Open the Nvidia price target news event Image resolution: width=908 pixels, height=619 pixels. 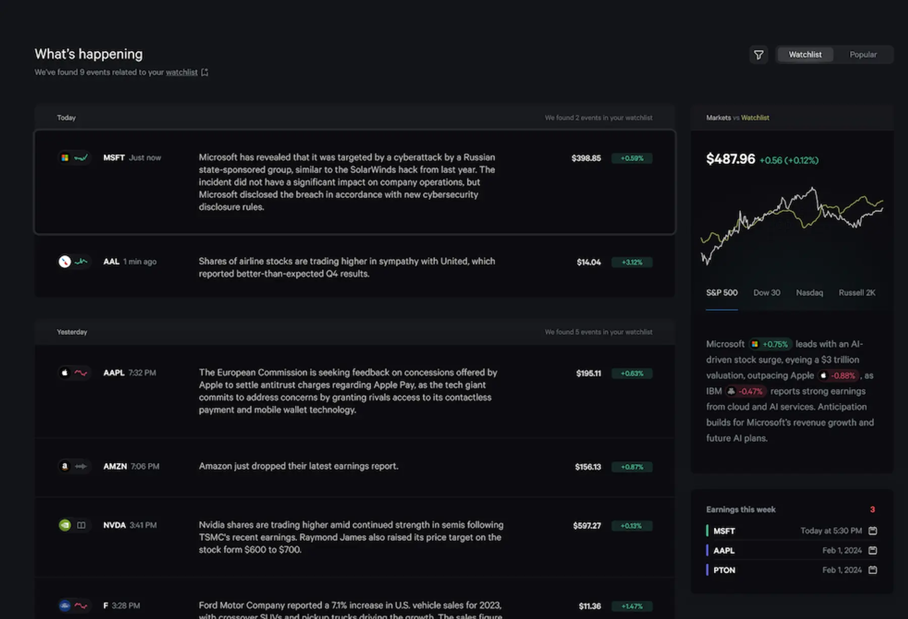pos(355,537)
